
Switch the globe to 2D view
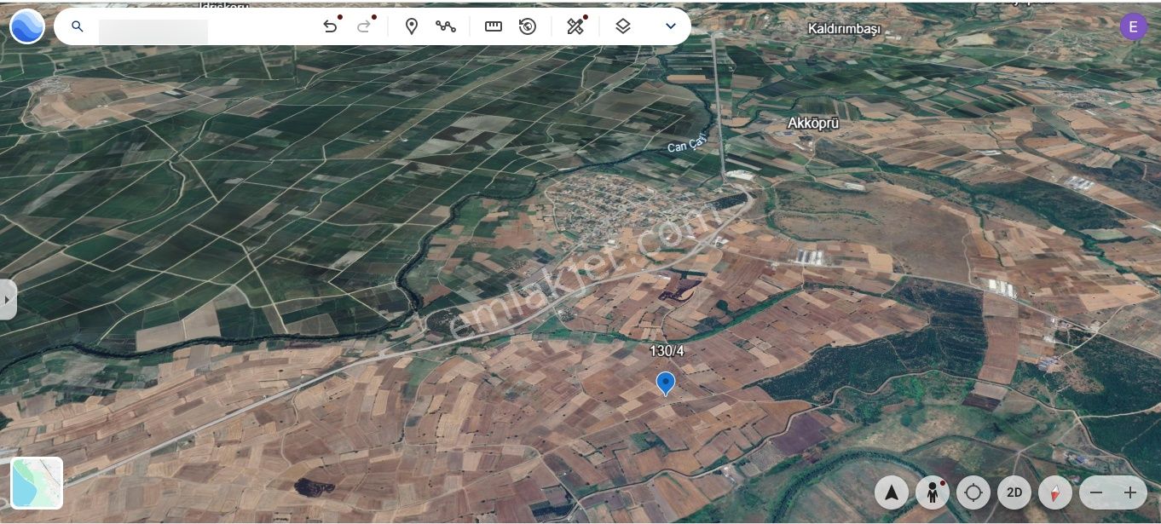point(1014,492)
